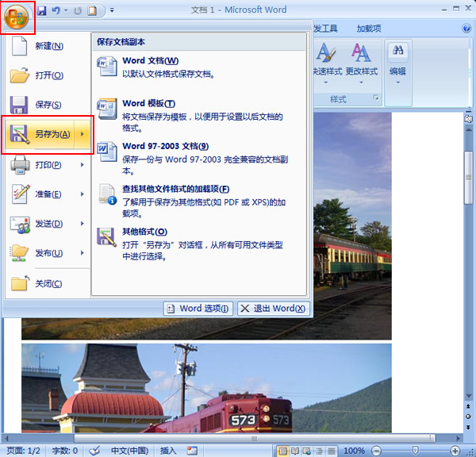Click the zoom slider handle

tap(415, 450)
